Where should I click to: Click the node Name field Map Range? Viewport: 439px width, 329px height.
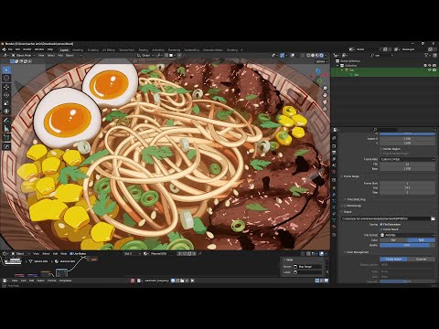pos(307,267)
